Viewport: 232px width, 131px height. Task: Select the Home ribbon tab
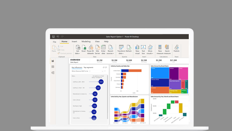[64, 41]
